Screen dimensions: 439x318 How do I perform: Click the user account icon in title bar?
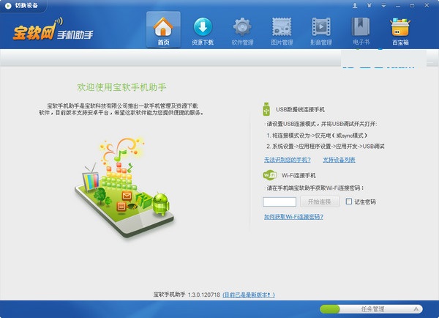[356, 5]
